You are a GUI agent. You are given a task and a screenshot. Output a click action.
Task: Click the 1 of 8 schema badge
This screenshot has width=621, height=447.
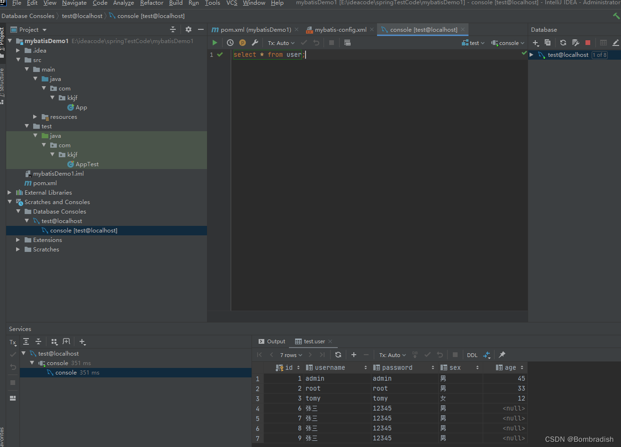click(599, 55)
